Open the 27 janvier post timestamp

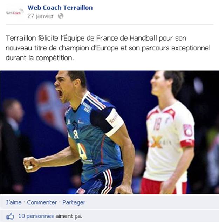[41, 16]
